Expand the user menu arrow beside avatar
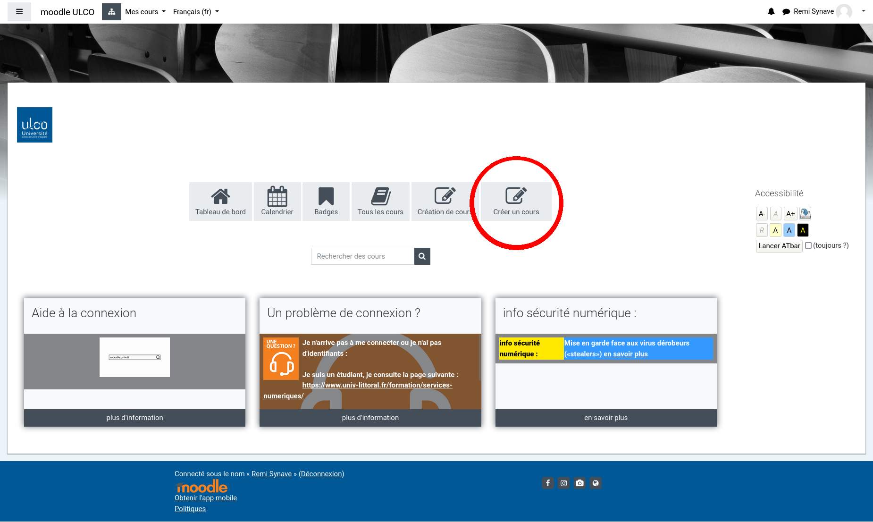This screenshot has height=522, width=873. [x=863, y=11]
